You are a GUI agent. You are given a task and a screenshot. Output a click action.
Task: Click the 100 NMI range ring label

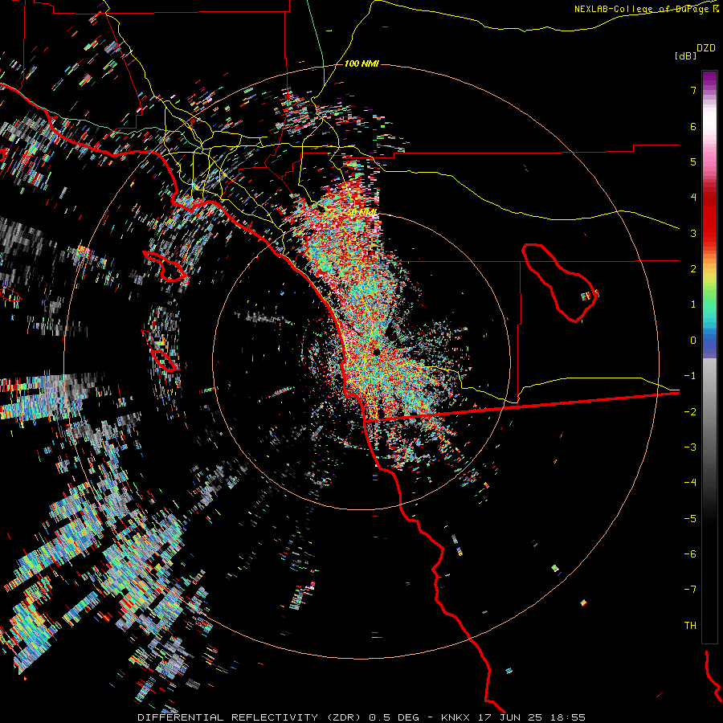[361, 63]
